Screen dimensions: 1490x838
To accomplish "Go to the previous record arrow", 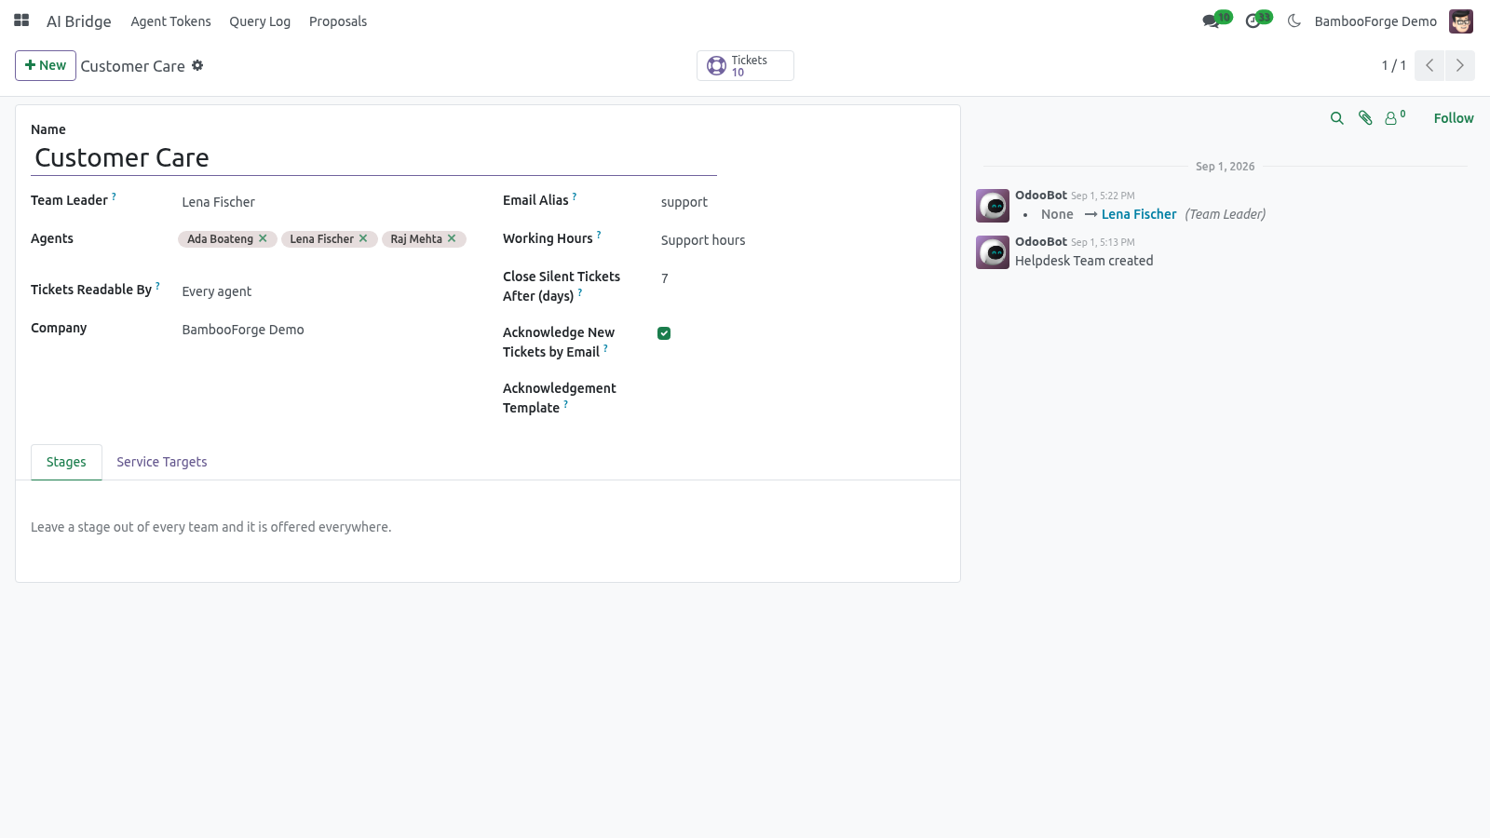I will click(1429, 65).
